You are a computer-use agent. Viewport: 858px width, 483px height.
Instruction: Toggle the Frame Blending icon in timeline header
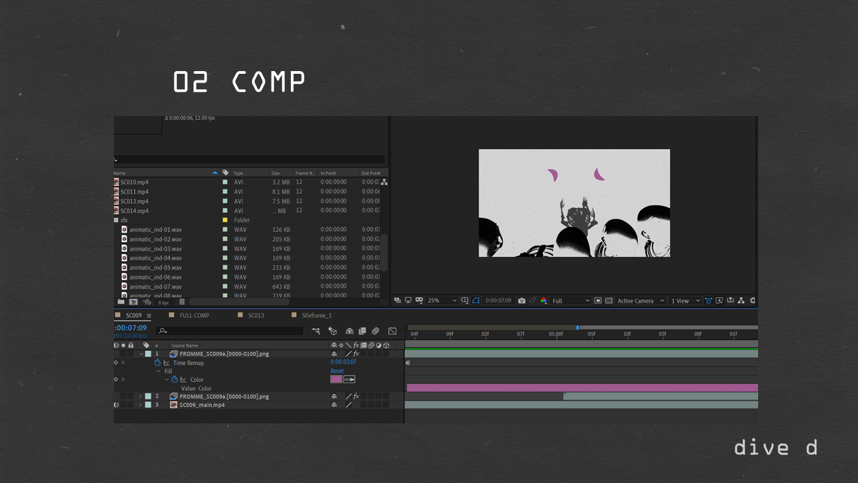[x=362, y=331]
